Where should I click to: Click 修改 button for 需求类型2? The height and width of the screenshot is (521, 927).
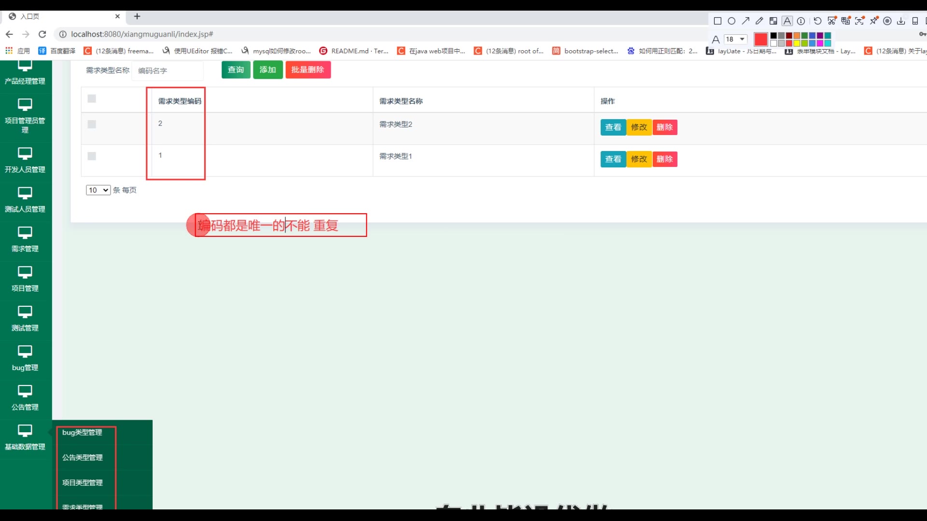[x=639, y=127]
